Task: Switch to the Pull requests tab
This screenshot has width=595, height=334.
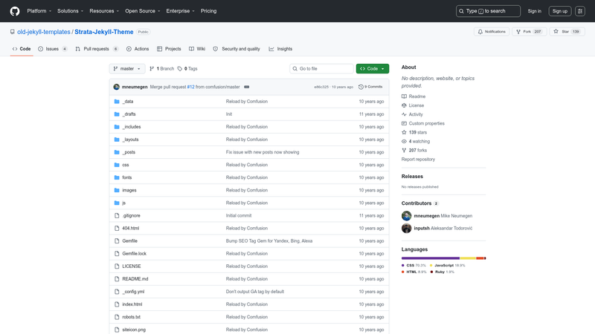Action: click(97, 49)
